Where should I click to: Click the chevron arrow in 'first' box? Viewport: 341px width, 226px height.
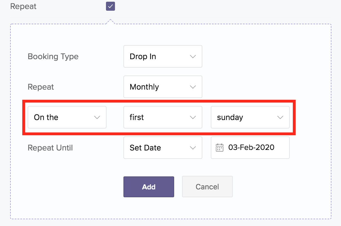(x=193, y=117)
